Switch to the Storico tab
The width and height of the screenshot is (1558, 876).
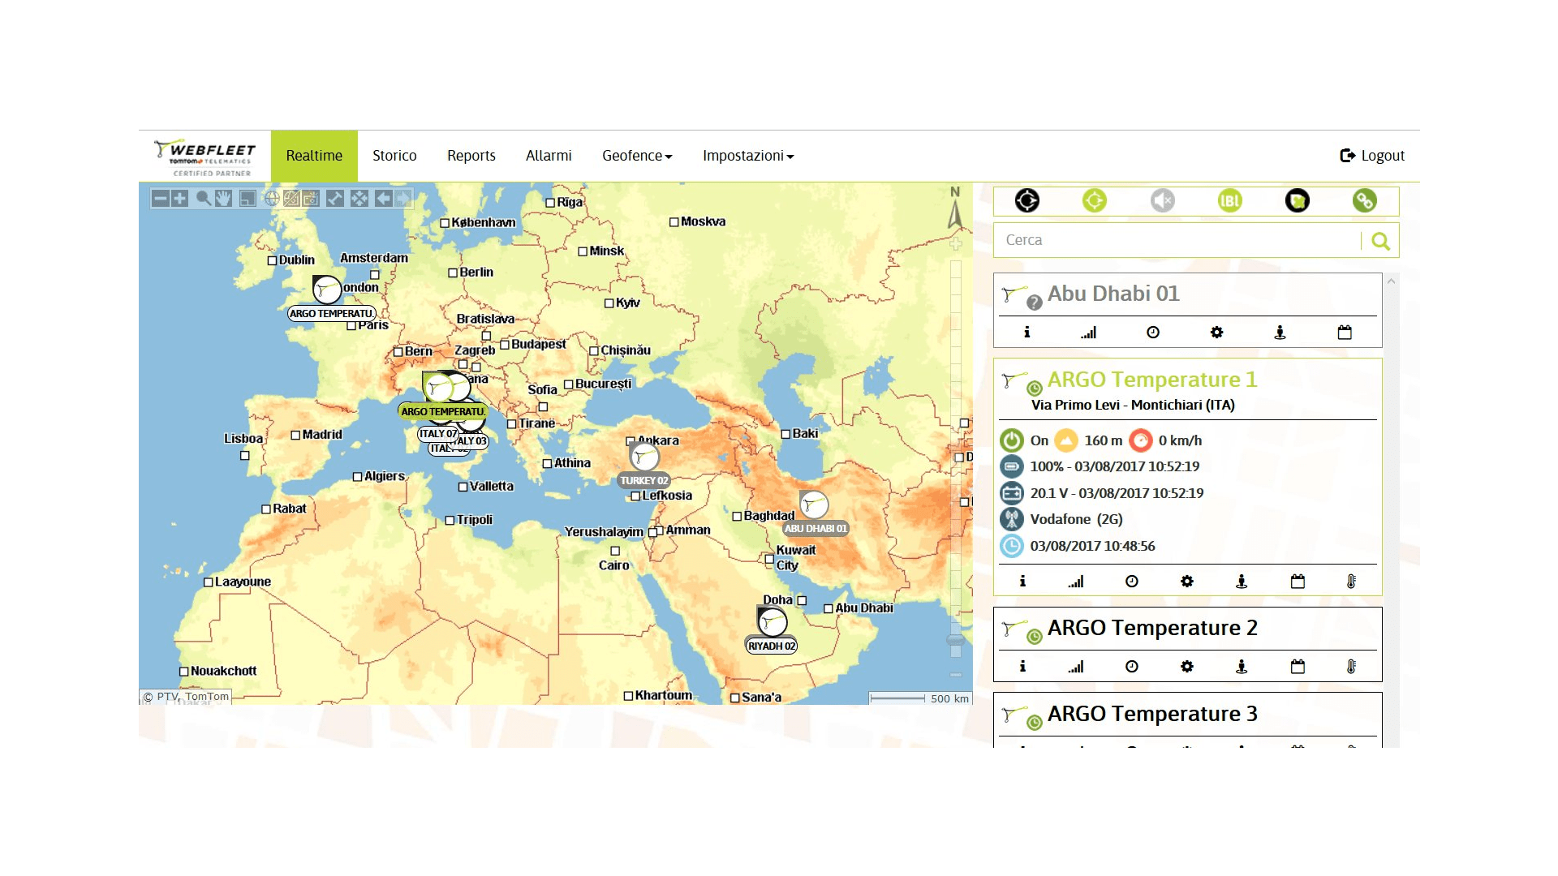(x=394, y=156)
